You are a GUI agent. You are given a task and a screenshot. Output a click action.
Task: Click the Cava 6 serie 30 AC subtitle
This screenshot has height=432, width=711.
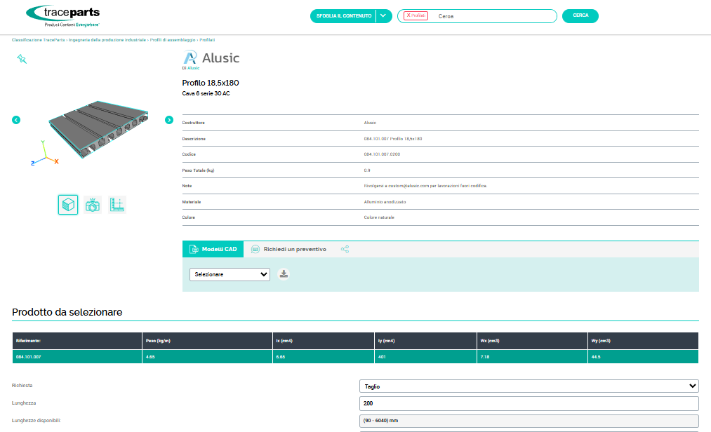coord(206,94)
